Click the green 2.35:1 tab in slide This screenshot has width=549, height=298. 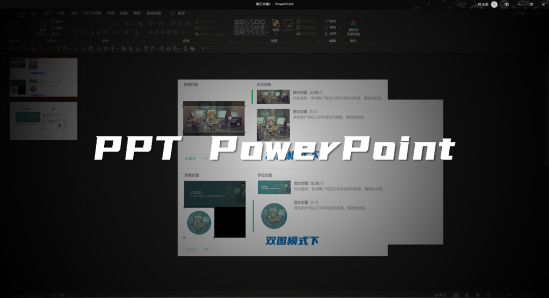pyautogui.click(x=190, y=158)
